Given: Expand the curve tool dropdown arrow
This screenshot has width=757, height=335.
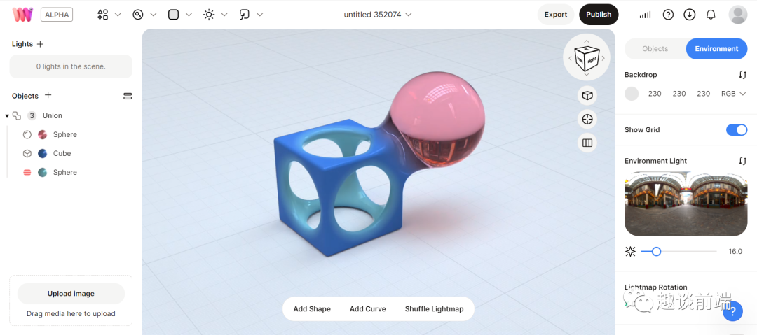Looking at the screenshot, I should (260, 15).
